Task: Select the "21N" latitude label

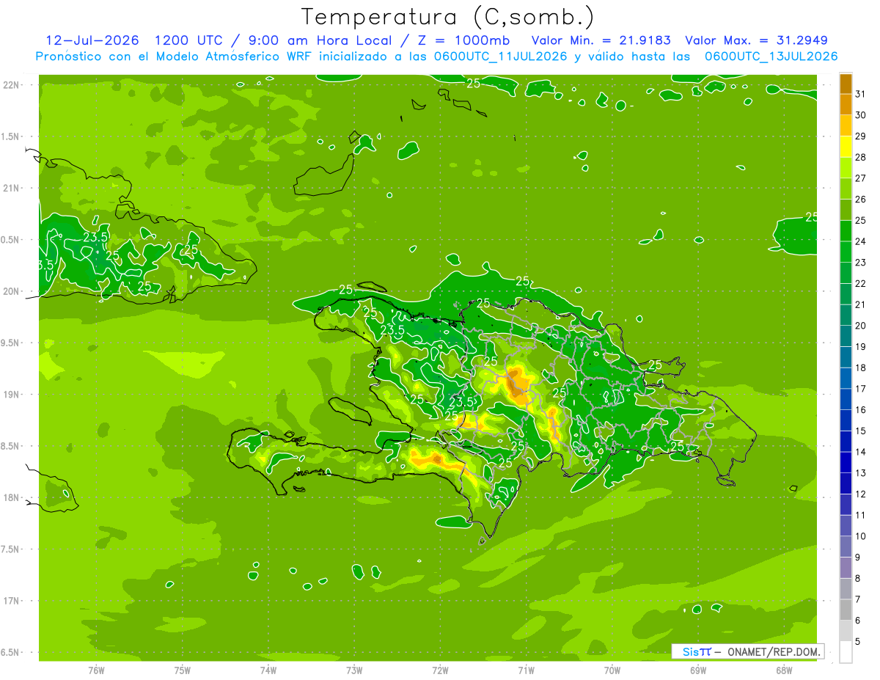Action: pos(12,188)
